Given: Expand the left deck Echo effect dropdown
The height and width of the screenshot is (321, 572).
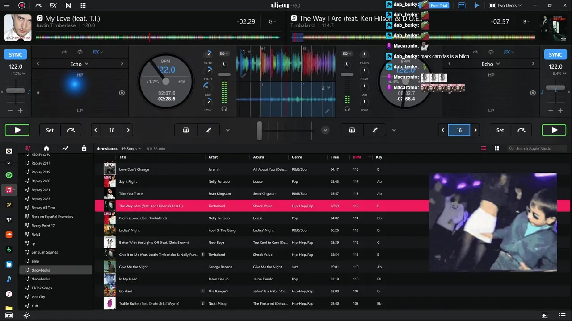Looking at the screenshot, I should (80, 64).
